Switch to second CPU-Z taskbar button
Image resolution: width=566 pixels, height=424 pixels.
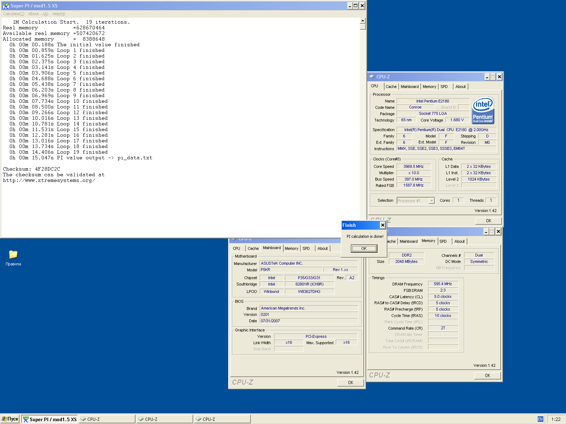[x=164, y=419]
